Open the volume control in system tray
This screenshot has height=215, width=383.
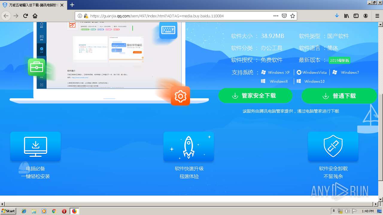[347, 211]
